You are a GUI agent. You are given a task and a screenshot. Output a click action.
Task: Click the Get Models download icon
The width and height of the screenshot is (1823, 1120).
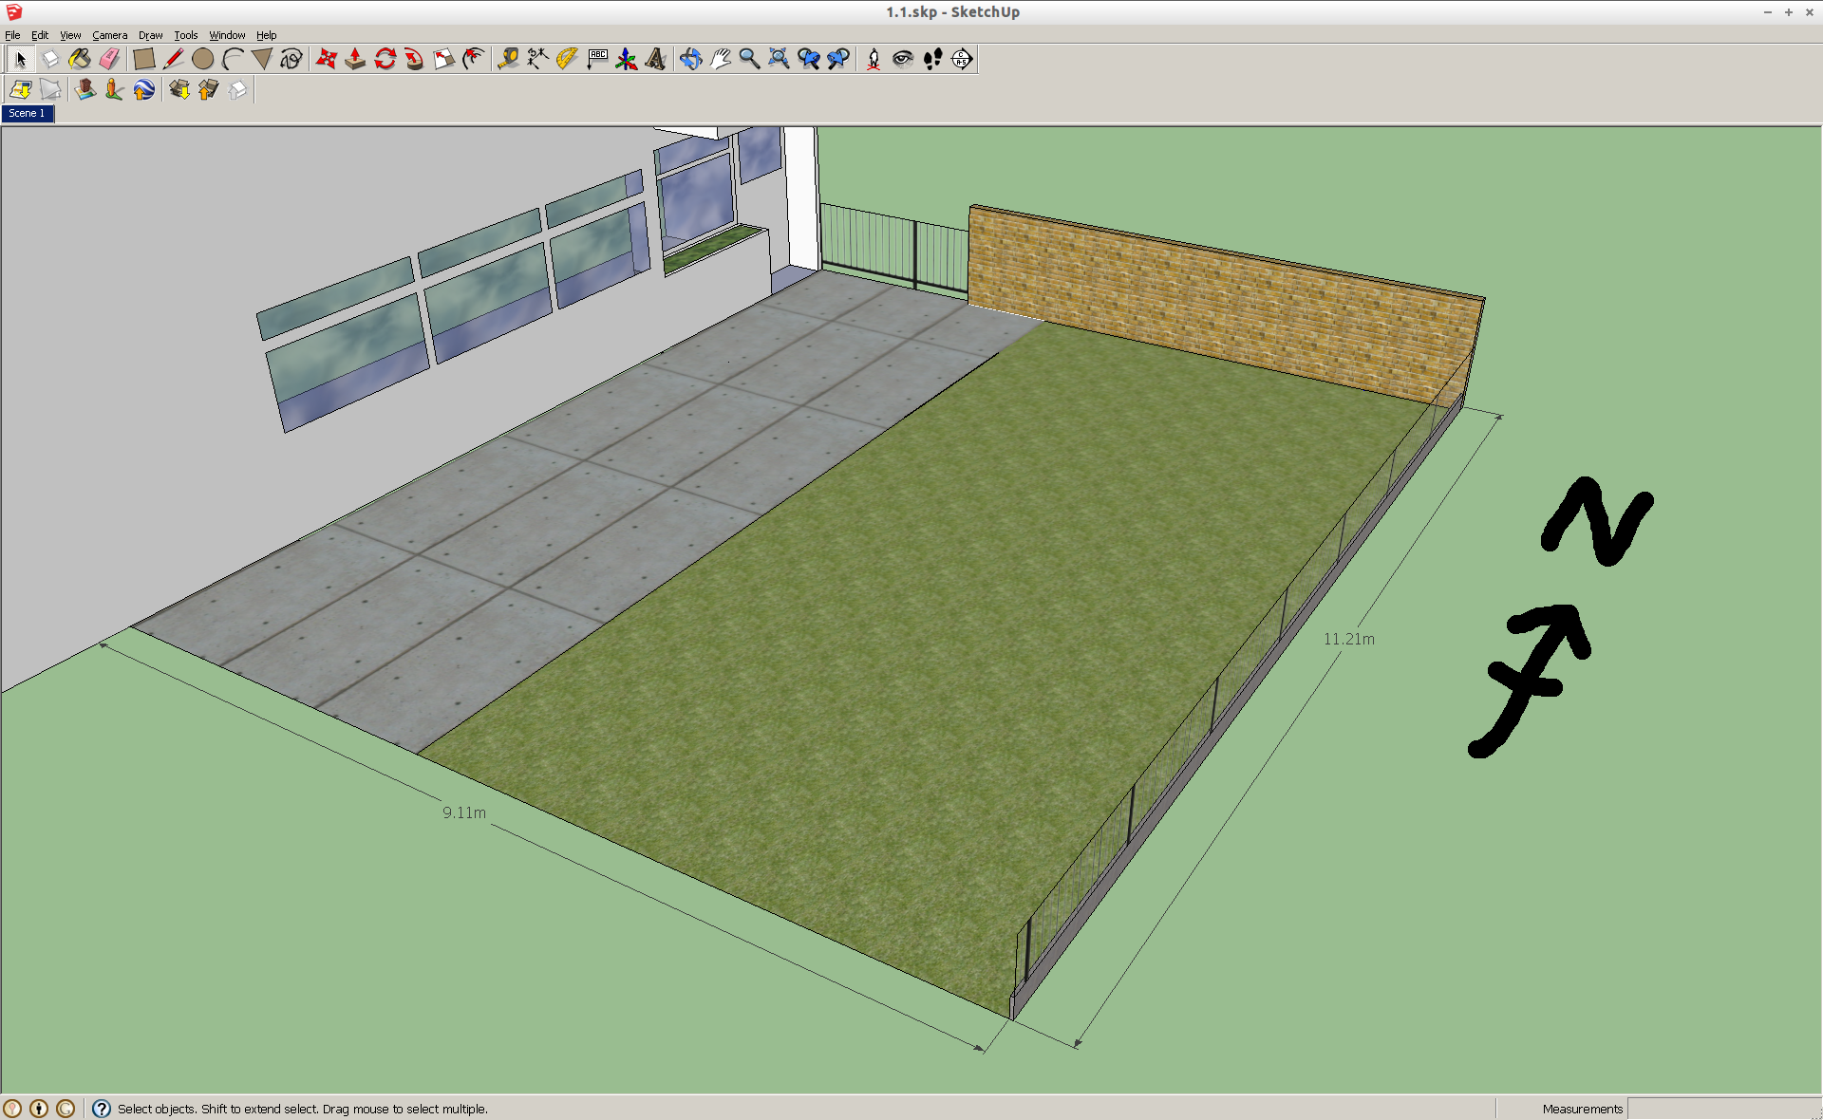click(179, 89)
